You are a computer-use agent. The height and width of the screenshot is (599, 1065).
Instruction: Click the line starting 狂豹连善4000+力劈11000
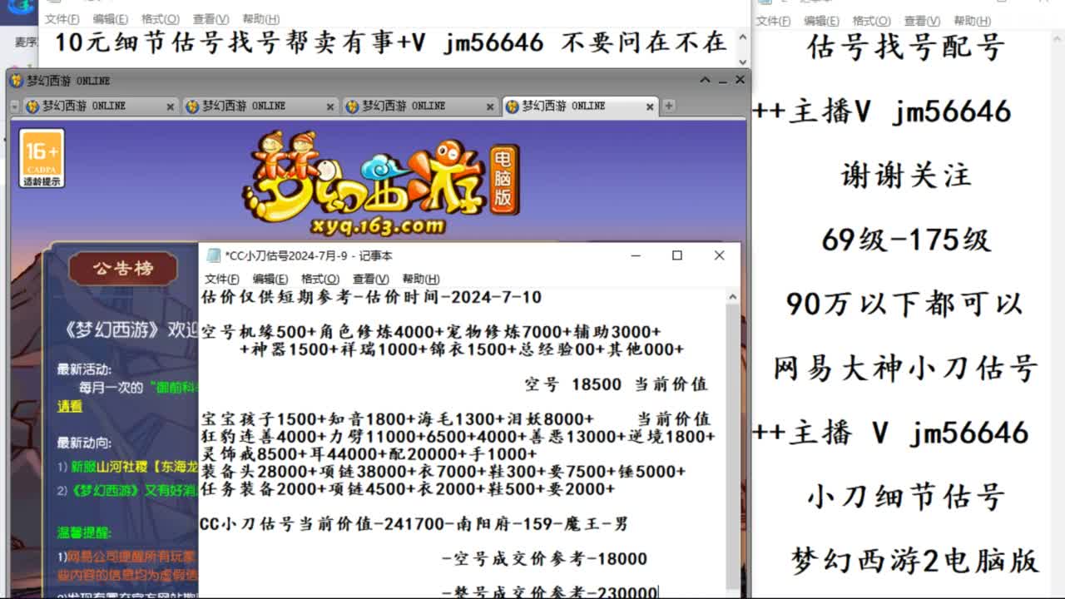(458, 437)
